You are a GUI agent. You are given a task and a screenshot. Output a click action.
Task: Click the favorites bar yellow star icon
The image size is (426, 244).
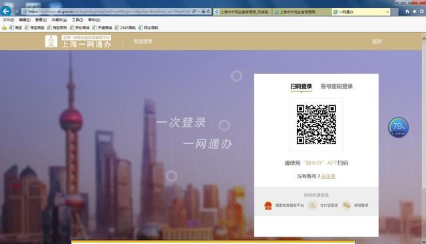pyautogui.click(x=4, y=28)
